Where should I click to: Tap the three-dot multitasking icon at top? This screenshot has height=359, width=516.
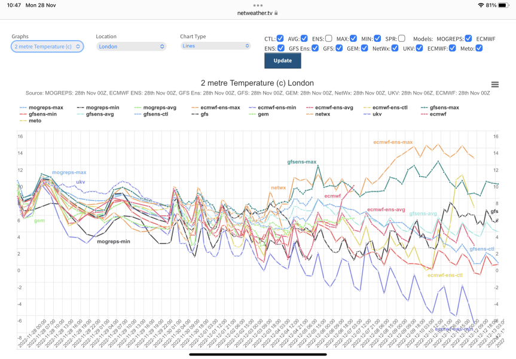point(258,5)
